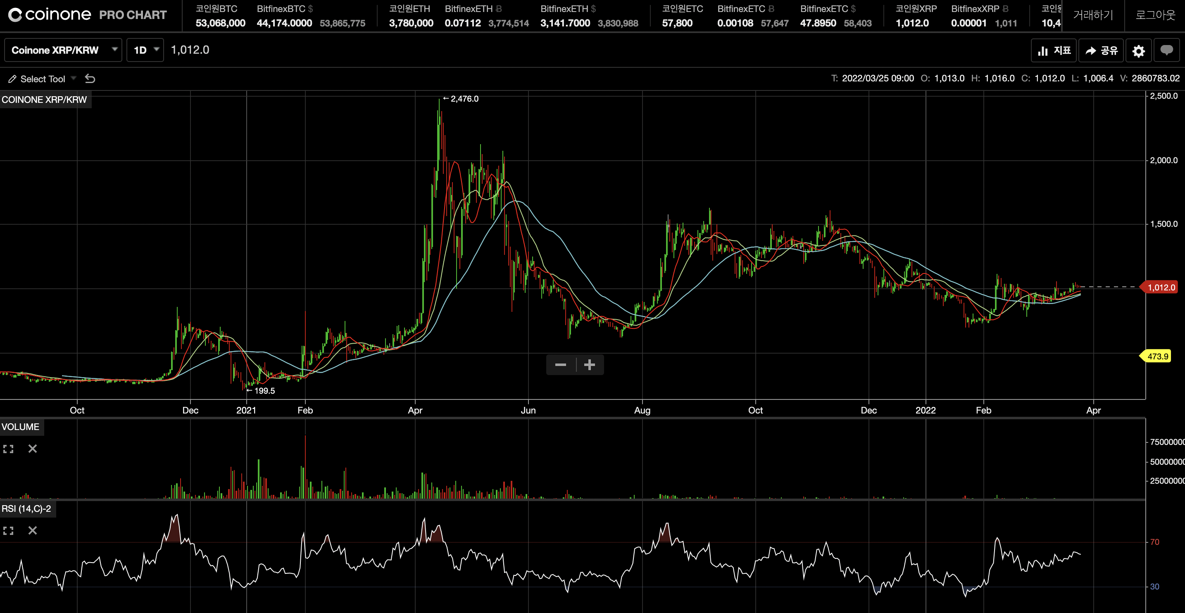The height and width of the screenshot is (613, 1185).
Task: Open the 1D timeframe dropdown
Action: point(145,50)
